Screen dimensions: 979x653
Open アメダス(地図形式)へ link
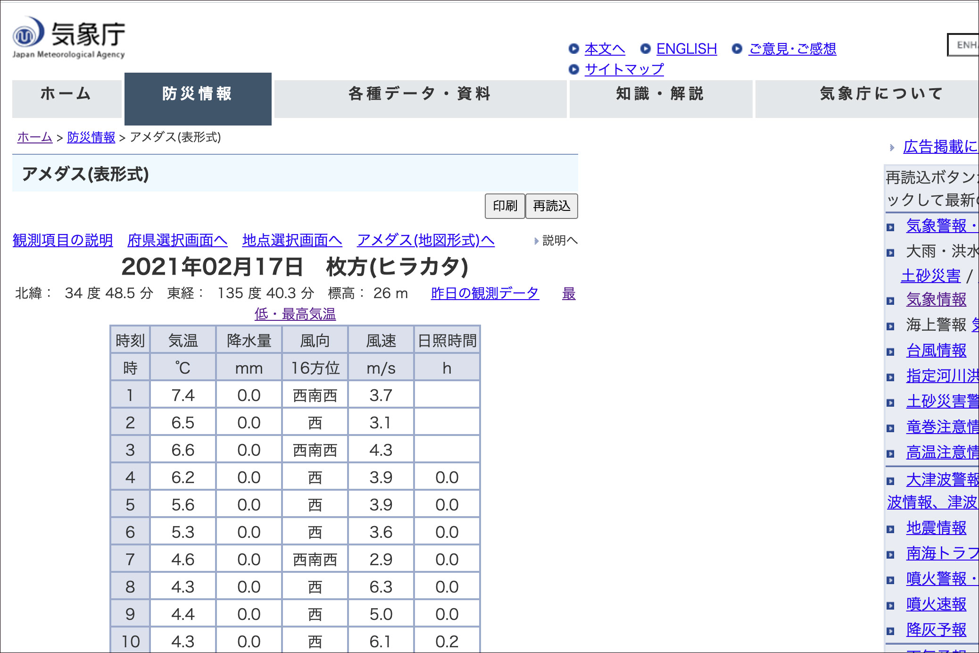point(425,240)
